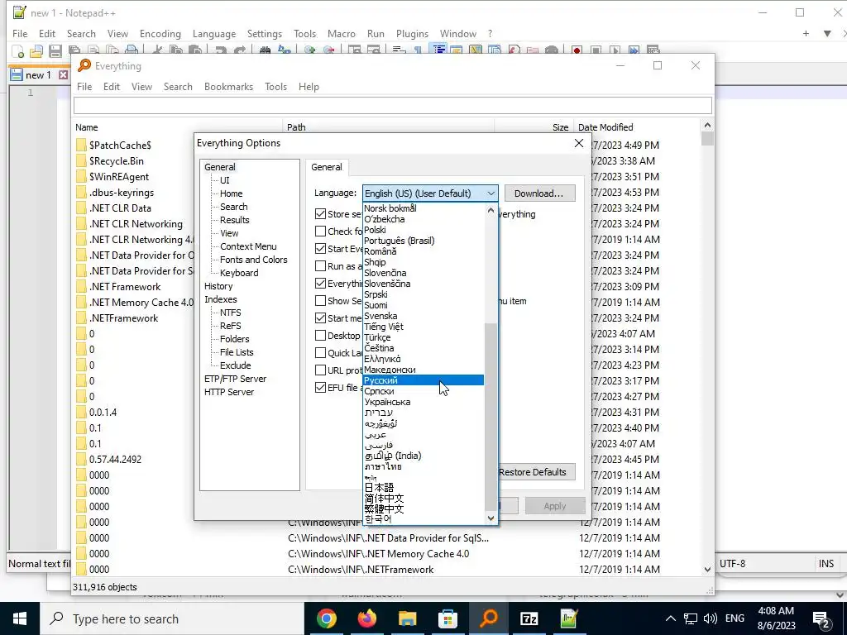Switch to Notepad++ via its taskbar icon
The width and height of the screenshot is (847, 635).
[x=569, y=618]
